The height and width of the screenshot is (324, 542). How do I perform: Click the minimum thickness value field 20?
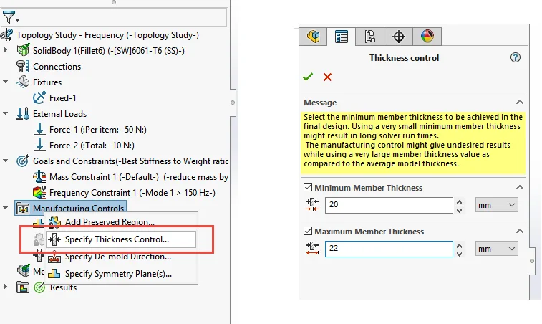coord(389,205)
